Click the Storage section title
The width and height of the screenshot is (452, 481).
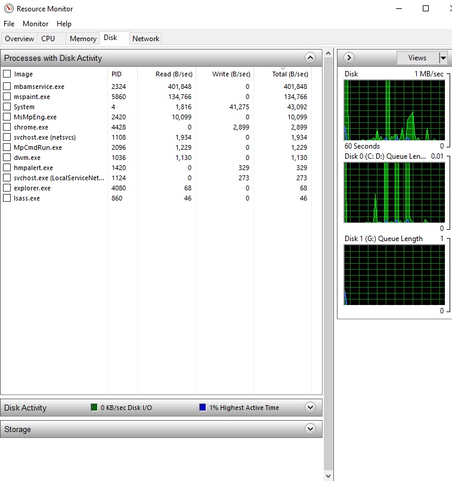17,429
